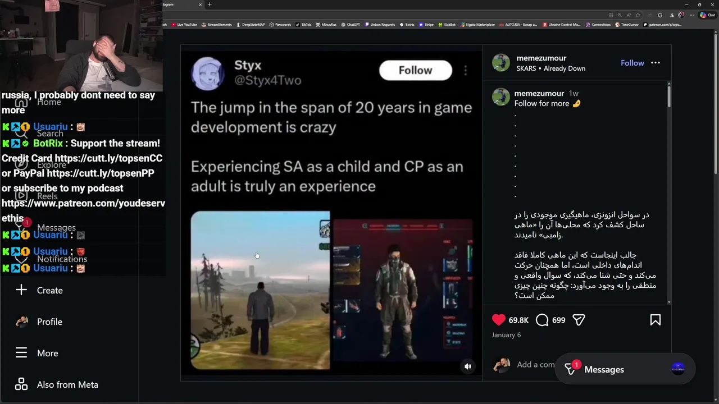
Task: Mute the video with the speaker icon
Action: click(x=467, y=366)
